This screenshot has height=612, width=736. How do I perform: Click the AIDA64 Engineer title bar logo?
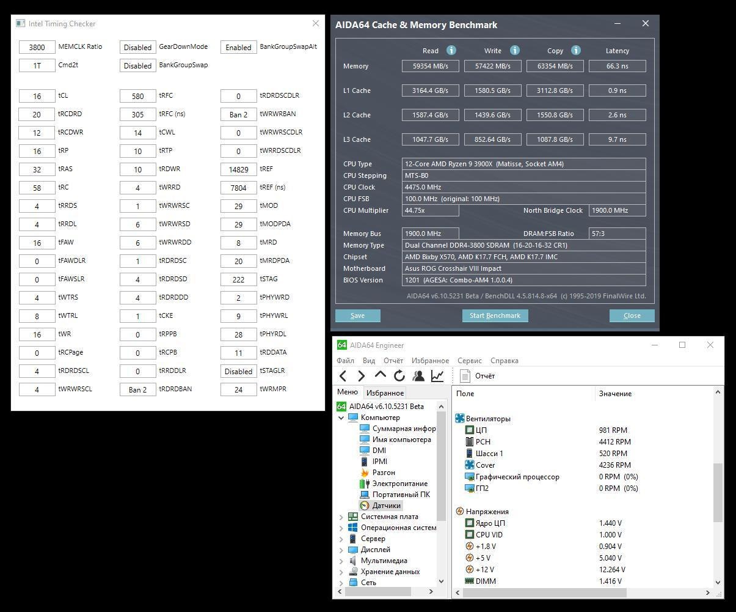coord(342,345)
